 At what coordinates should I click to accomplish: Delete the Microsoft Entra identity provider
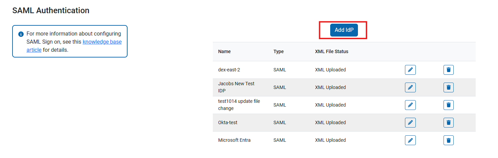click(x=448, y=140)
